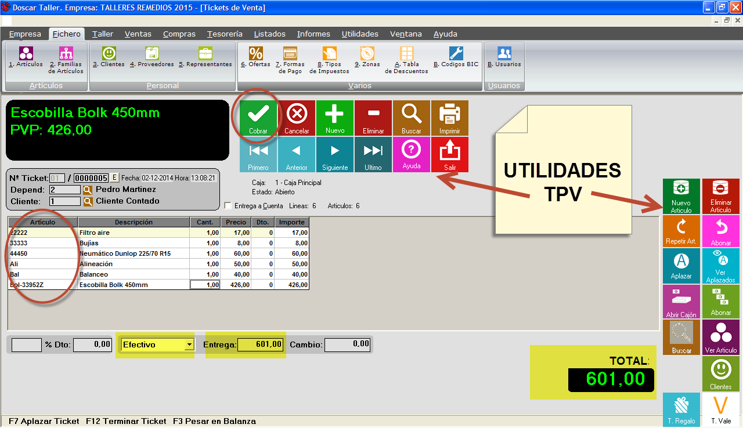
Task: Click the Aplazar tile
Action: (681, 265)
